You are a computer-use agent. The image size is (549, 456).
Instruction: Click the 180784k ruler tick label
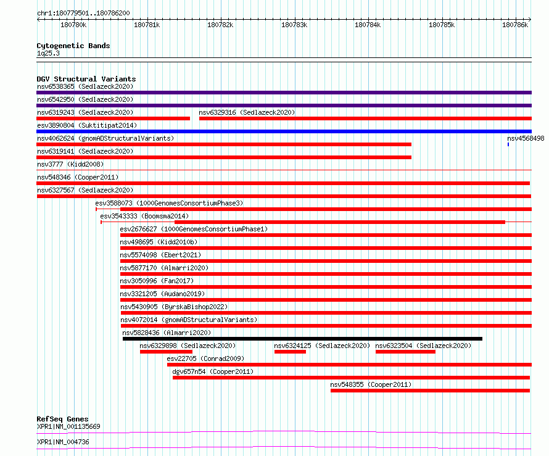coord(368,25)
